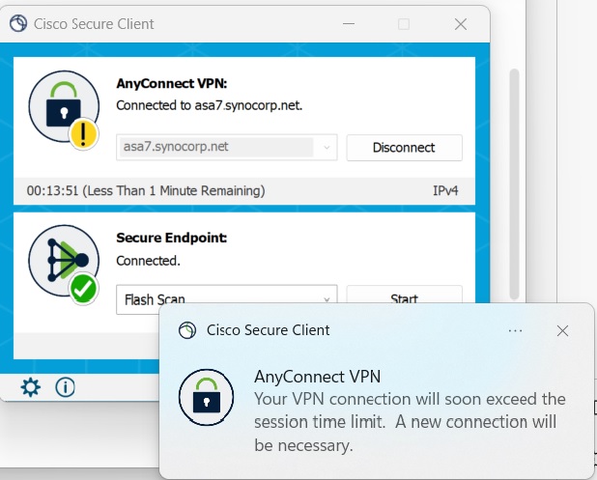Minimize the Cisco Secure Client window
Image resolution: width=597 pixels, height=480 pixels.
point(349,24)
